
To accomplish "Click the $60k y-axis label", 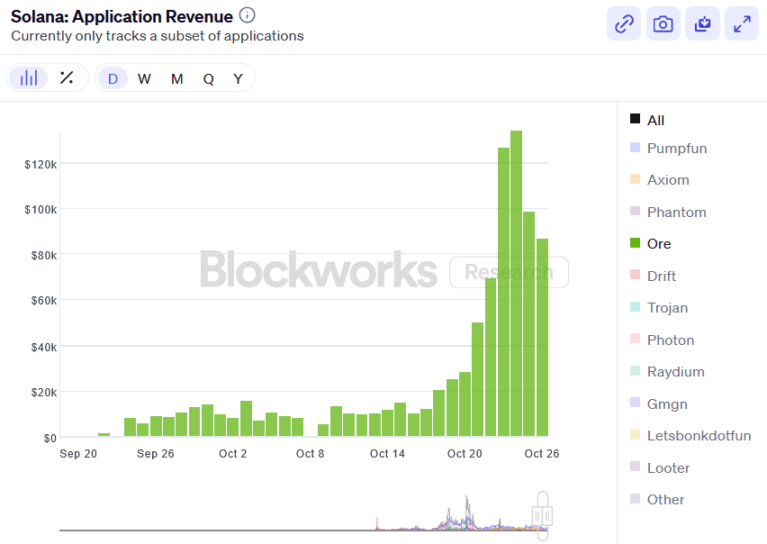I will tap(44, 301).
